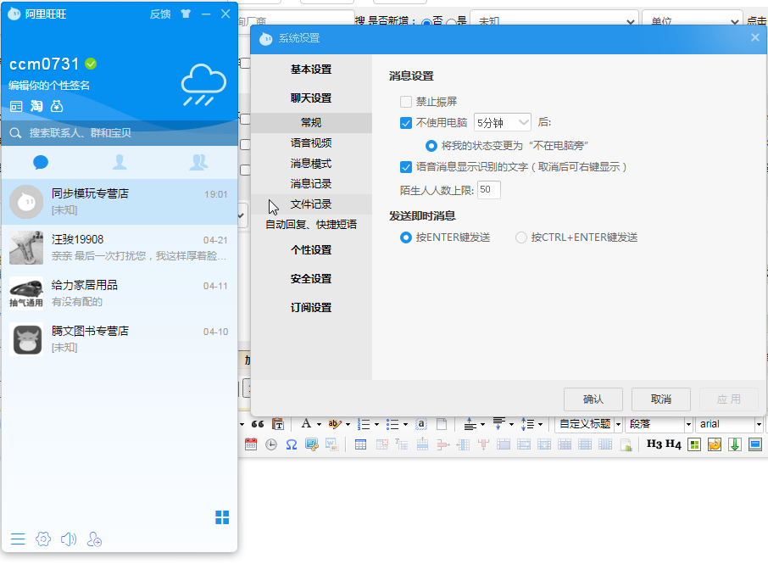Click the H4 heading icon
Image resolution: width=768 pixels, height=564 pixels.
[673, 444]
